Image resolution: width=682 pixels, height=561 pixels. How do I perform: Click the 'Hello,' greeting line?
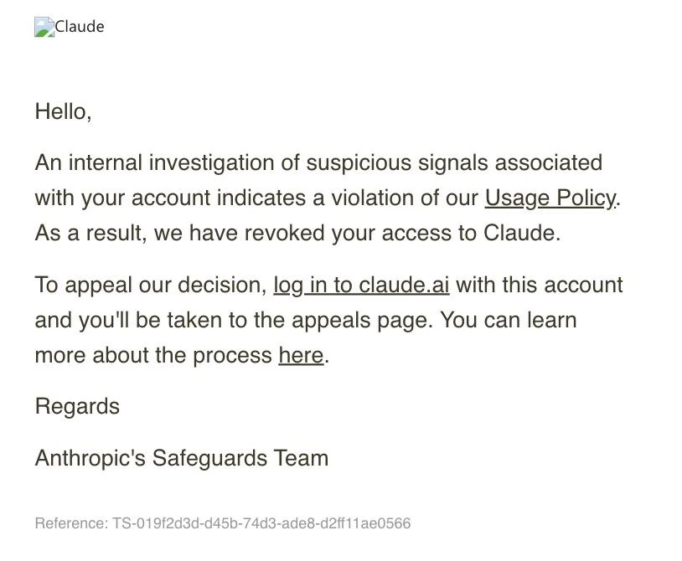pyautogui.click(x=63, y=111)
